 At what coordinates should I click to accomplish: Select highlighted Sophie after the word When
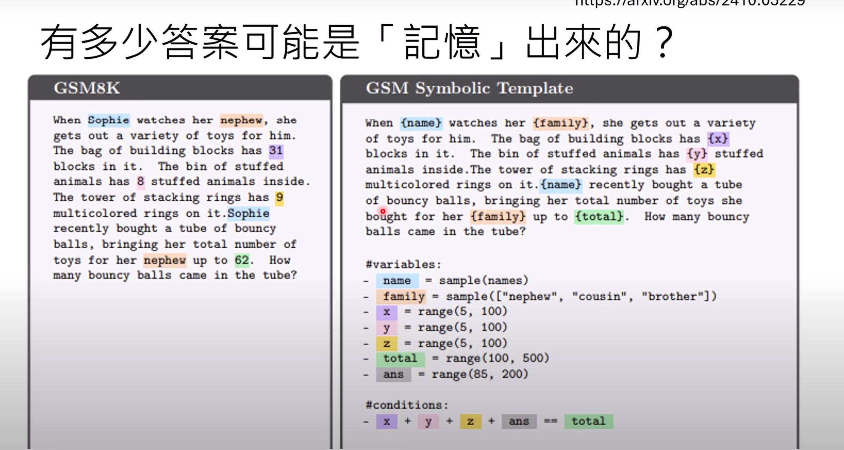(x=109, y=120)
